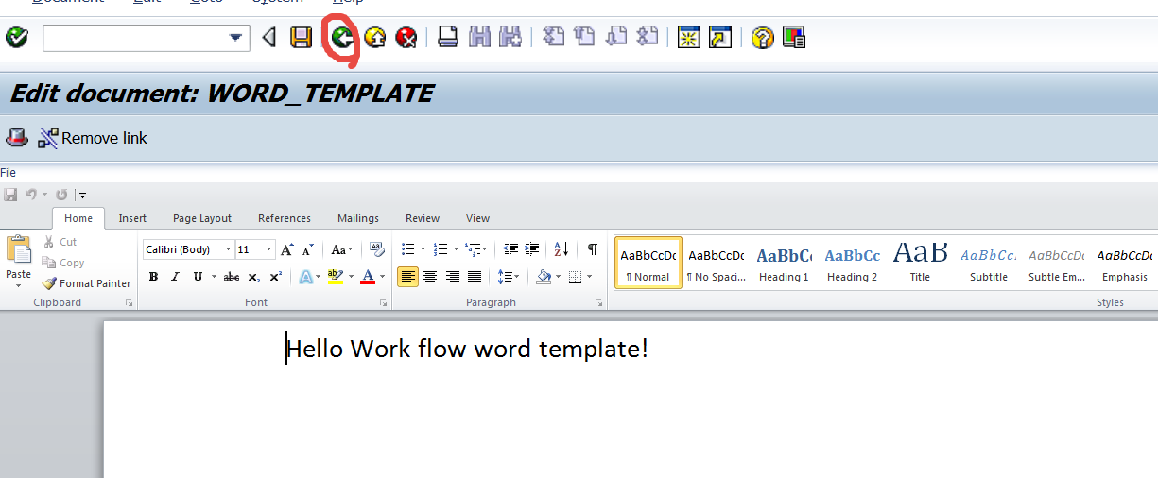1158x478 pixels.
Task: Click the red Cancel icon
Action: pos(406,38)
